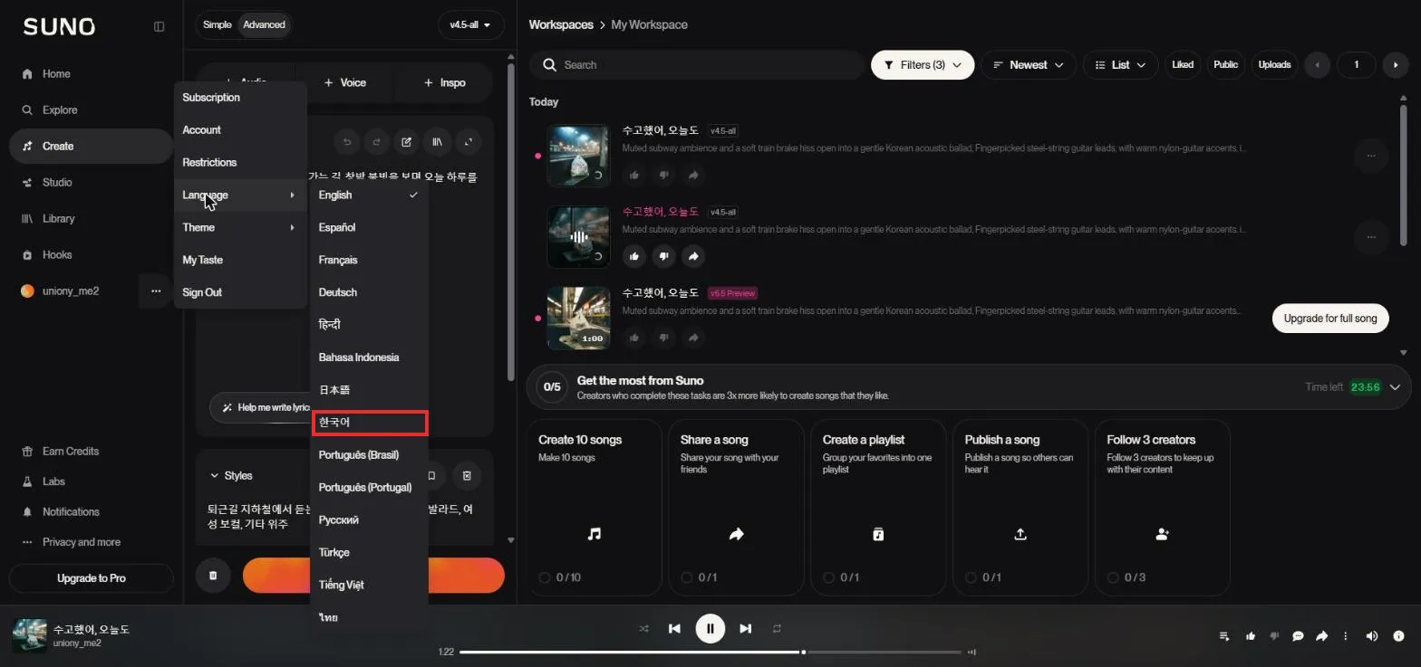1421x667 pixels.
Task: Click the three-dot menu beside uniony_me2
Action: (x=156, y=291)
